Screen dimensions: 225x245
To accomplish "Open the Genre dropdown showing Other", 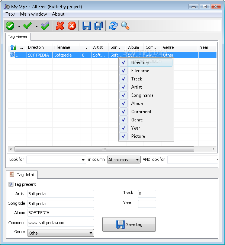I will click(x=61, y=233).
